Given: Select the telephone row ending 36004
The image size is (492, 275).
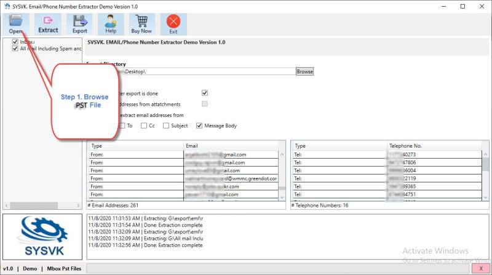Looking at the screenshot, I should click(387, 170).
